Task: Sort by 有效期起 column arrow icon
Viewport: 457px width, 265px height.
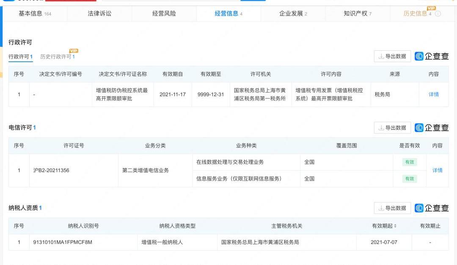Action: [395, 226]
